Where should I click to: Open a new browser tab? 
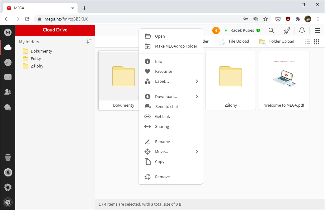tap(84, 8)
